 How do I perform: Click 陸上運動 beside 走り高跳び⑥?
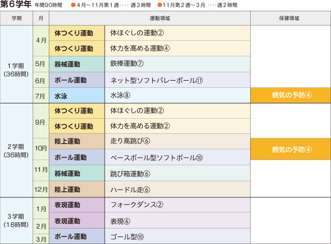[77, 141]
